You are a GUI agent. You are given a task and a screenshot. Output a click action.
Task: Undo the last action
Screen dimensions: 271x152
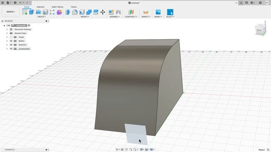[x=21, y=3]
